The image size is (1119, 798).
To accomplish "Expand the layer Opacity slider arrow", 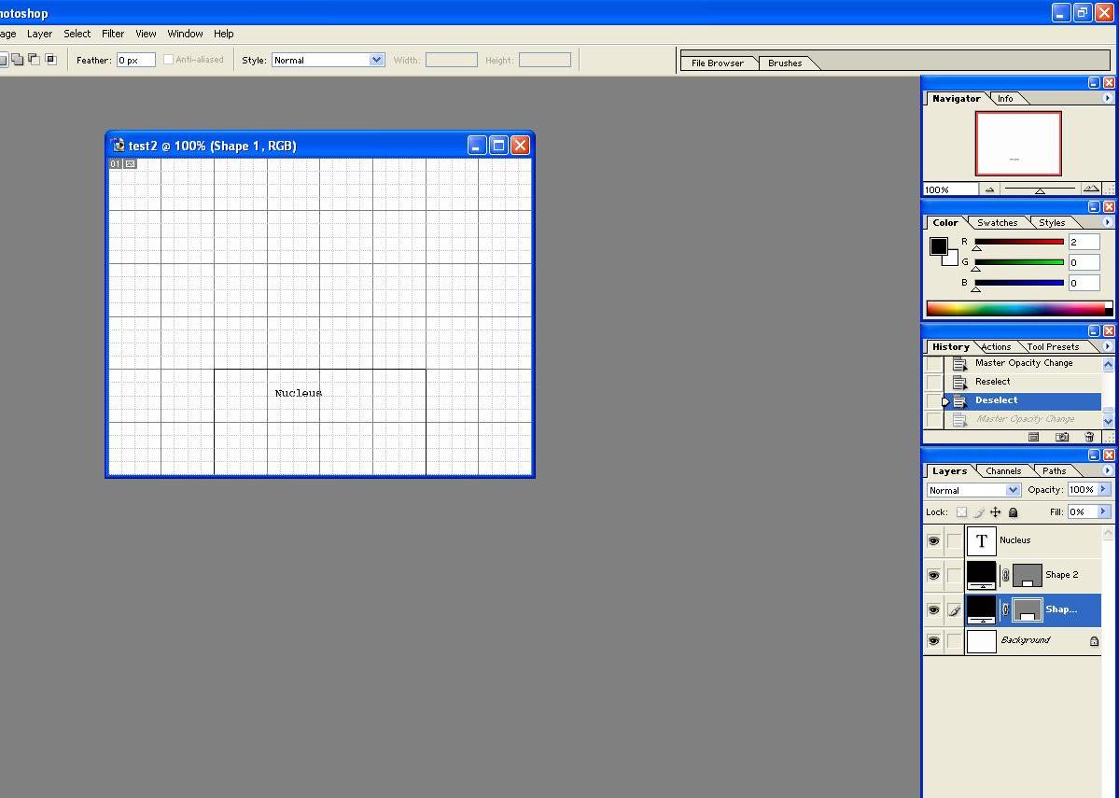I will pyautogui.click(x=1104, y=489).
